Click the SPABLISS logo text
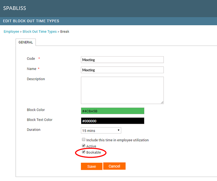The height and width of the screenshot is (181, 217). 14,8
